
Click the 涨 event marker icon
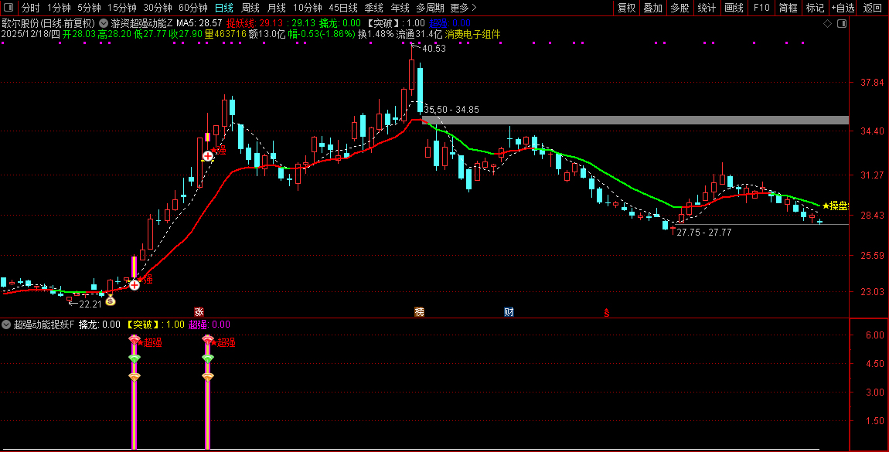[199, 311]
